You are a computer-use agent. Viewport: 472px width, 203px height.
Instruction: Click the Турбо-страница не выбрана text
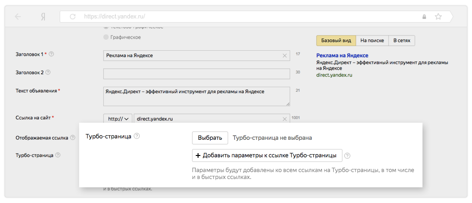(x=273, y=138)
